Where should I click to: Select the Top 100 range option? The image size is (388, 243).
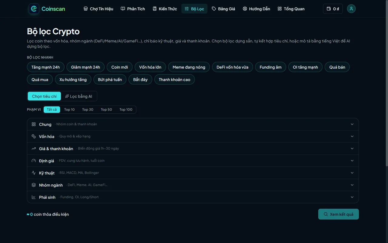[126, 110]
